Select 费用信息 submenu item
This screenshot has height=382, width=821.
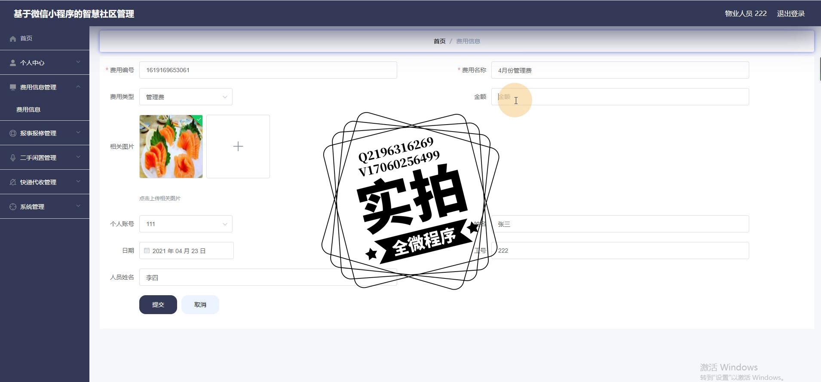pyautogui.click(x=45, y=110)
